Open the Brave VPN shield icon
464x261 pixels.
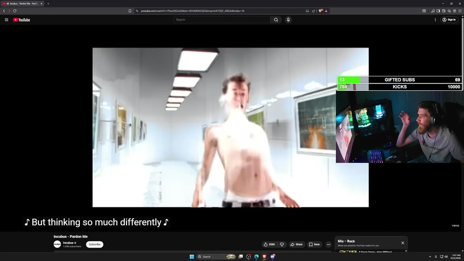[454, 11]
